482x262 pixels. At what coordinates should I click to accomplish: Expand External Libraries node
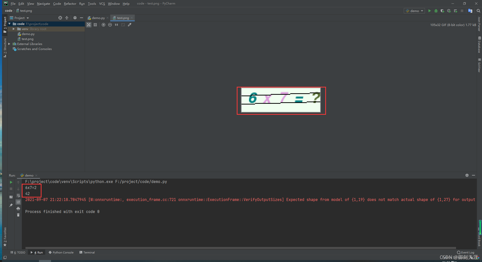9,44
